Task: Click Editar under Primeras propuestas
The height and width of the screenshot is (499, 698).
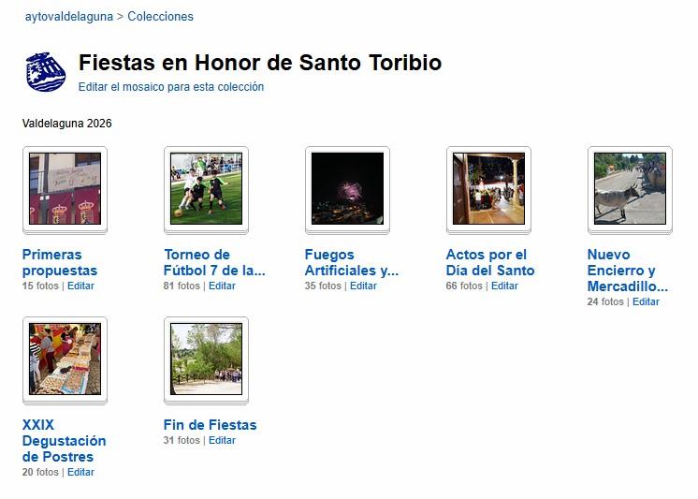Action: 80,286
